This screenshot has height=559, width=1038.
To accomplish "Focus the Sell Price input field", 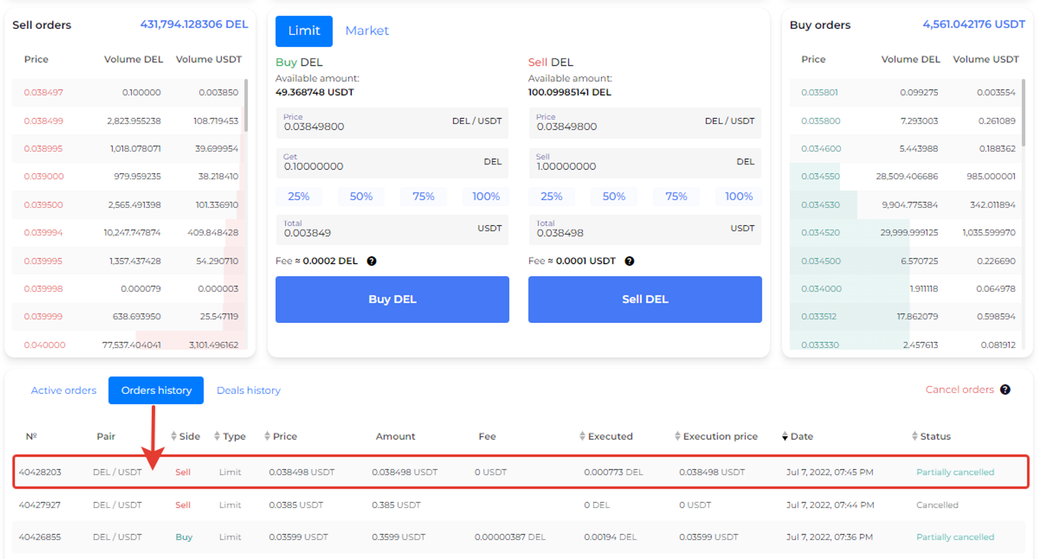I will 645,122.
